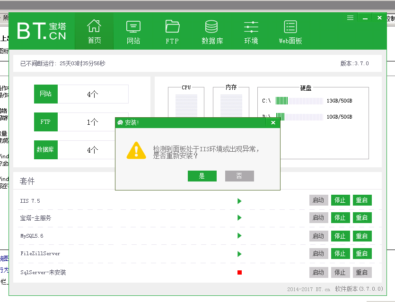Click the 1个 FTP count value
Screen dimensions: 395x302
click(92, 122)
